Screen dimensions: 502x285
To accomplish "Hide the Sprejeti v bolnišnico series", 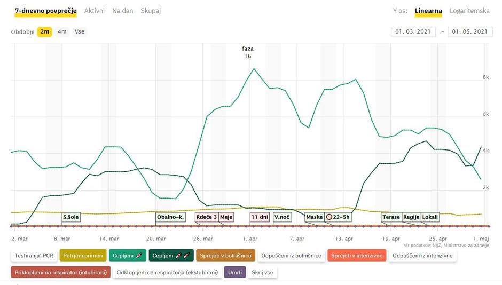I will pyautogui.click(x=225, y=256).
